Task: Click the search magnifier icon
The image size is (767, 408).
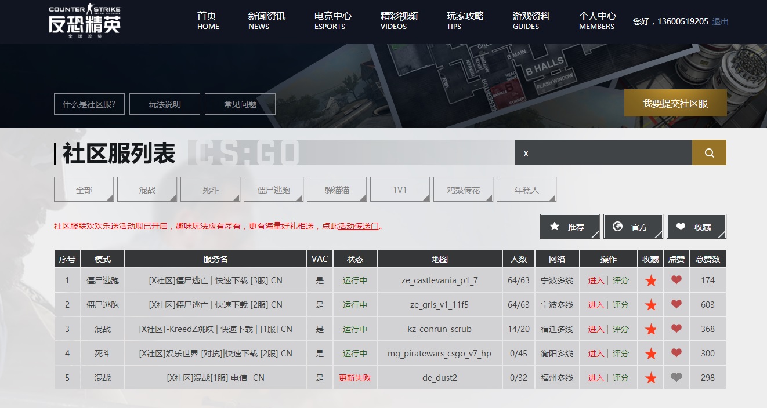Action: click(709, 152)
